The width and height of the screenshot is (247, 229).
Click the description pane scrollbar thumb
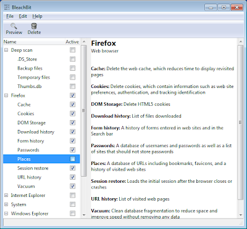pos(240,123)
